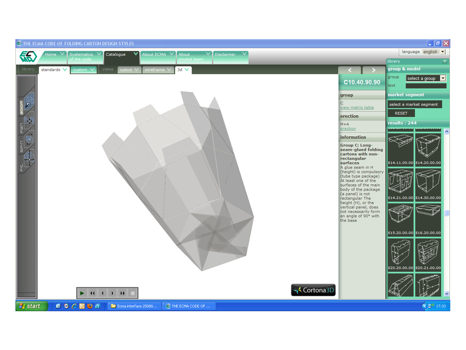Viewport: 466px width, 350px height.
Task: Click the library text search field
Action: (426, 86)
